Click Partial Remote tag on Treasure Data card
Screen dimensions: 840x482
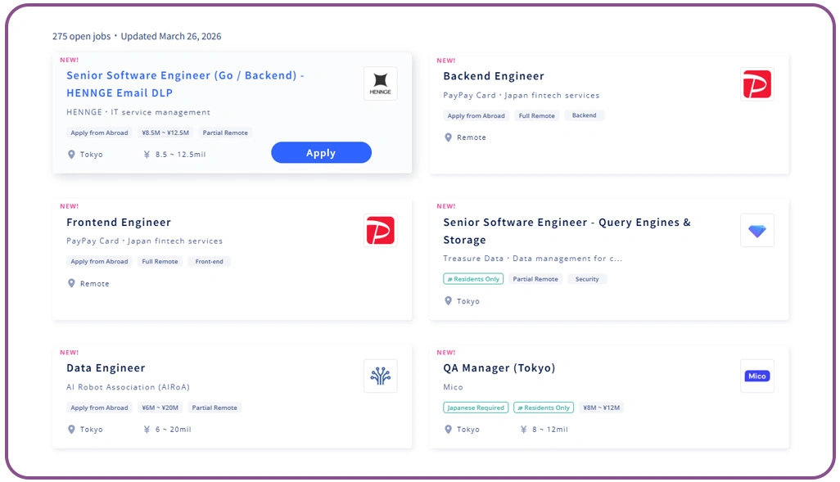(x=535, y=279)
